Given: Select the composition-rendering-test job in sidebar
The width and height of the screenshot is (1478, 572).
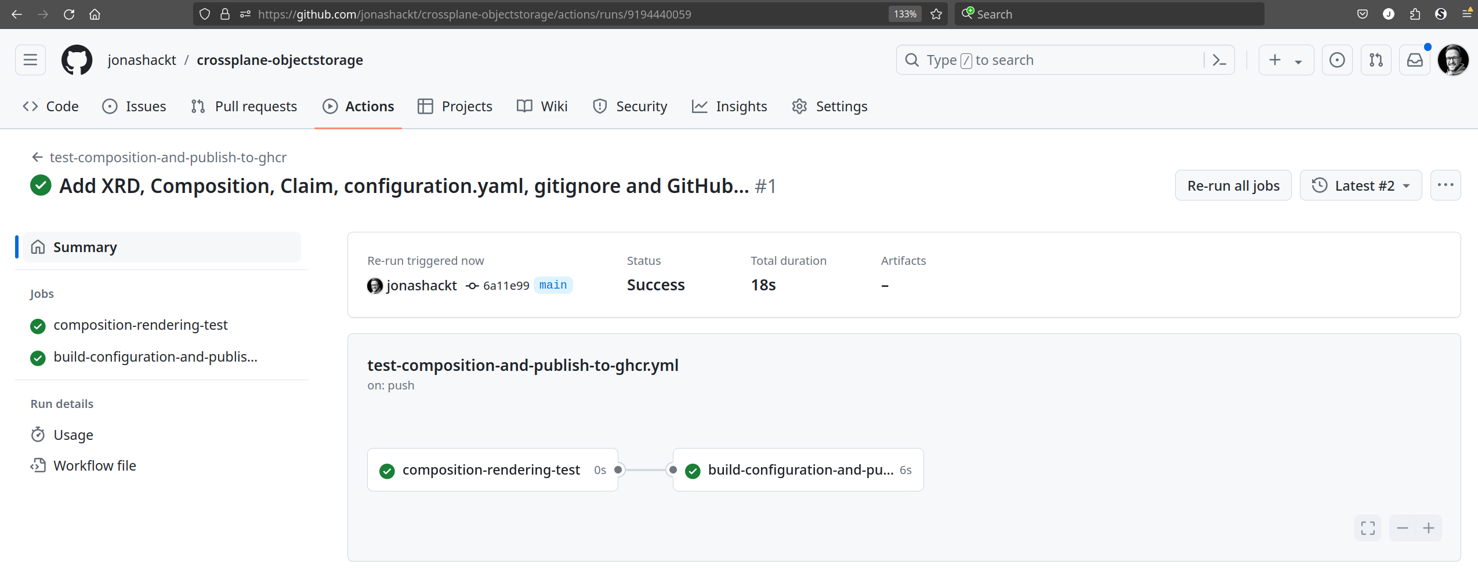Looking at the screenshot, I should [x=140, y=325].
